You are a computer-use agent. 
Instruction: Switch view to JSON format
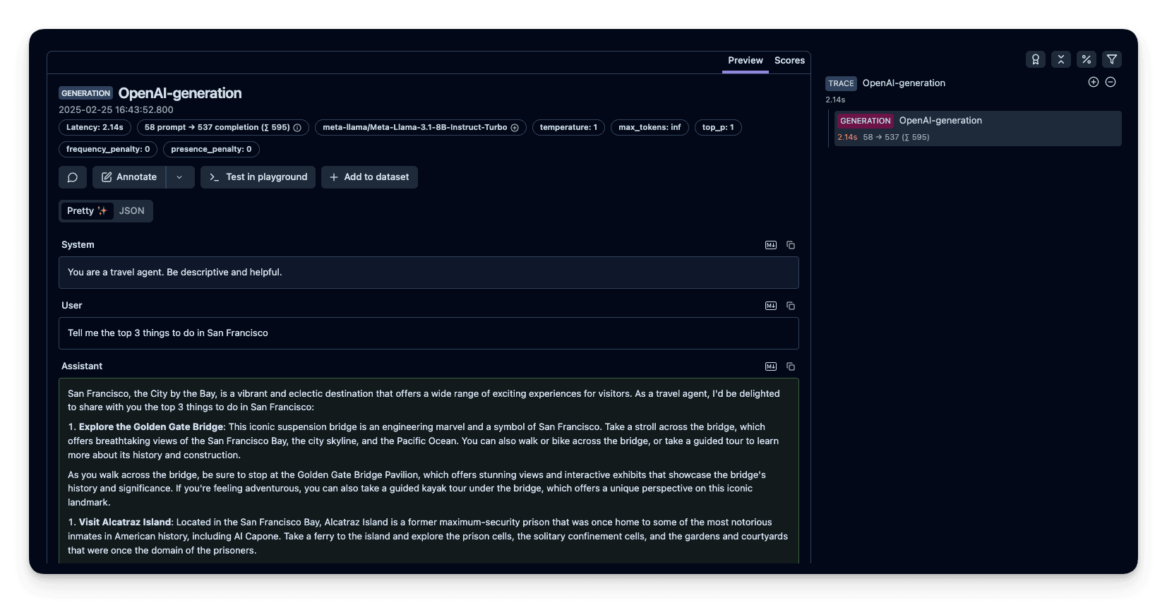(x=131, y=211)
